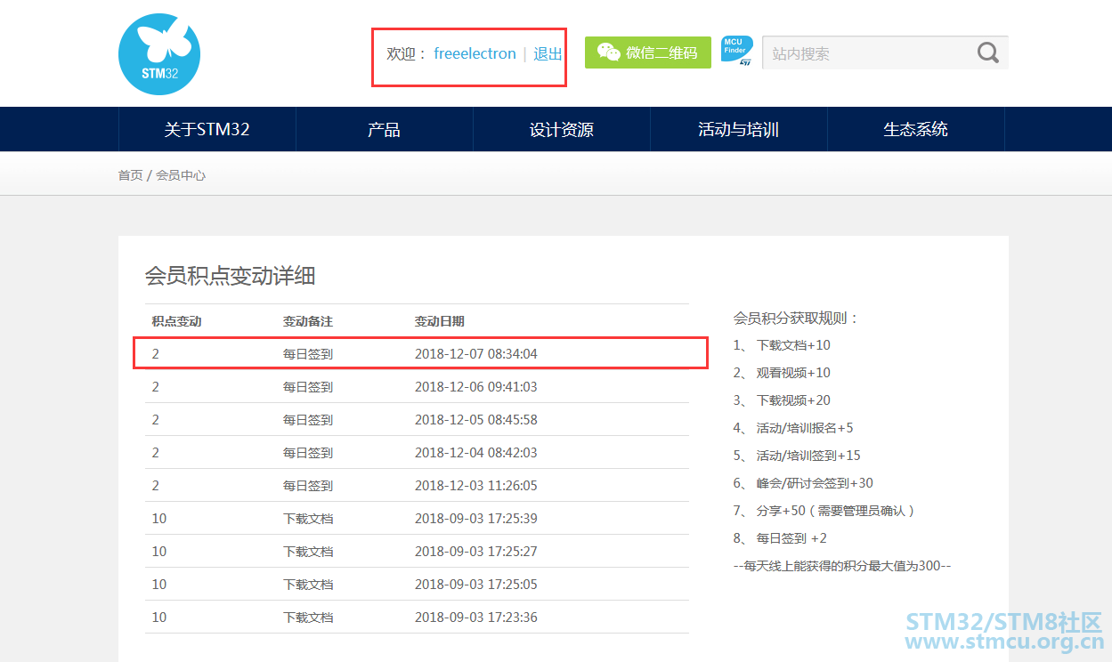1112x662 pixels.
Task: Click the daily max 300 points note
Action: tap(842, 566)
